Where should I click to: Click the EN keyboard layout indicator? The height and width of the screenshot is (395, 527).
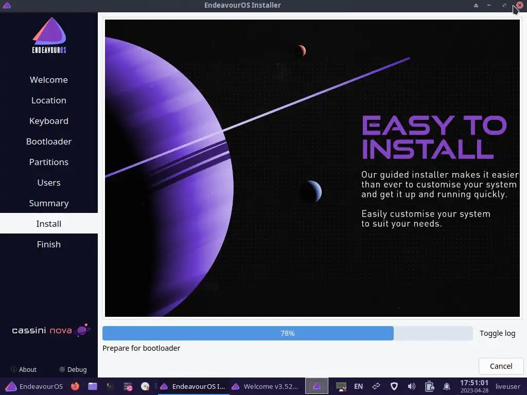coord(358,386)
